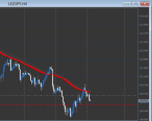Minimize the USDJPY,H4 chart window

pos(127,4)
